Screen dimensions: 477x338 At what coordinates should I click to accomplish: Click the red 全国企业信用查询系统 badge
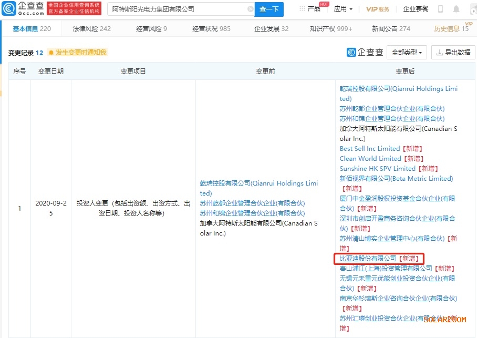[x=74, y=8]
